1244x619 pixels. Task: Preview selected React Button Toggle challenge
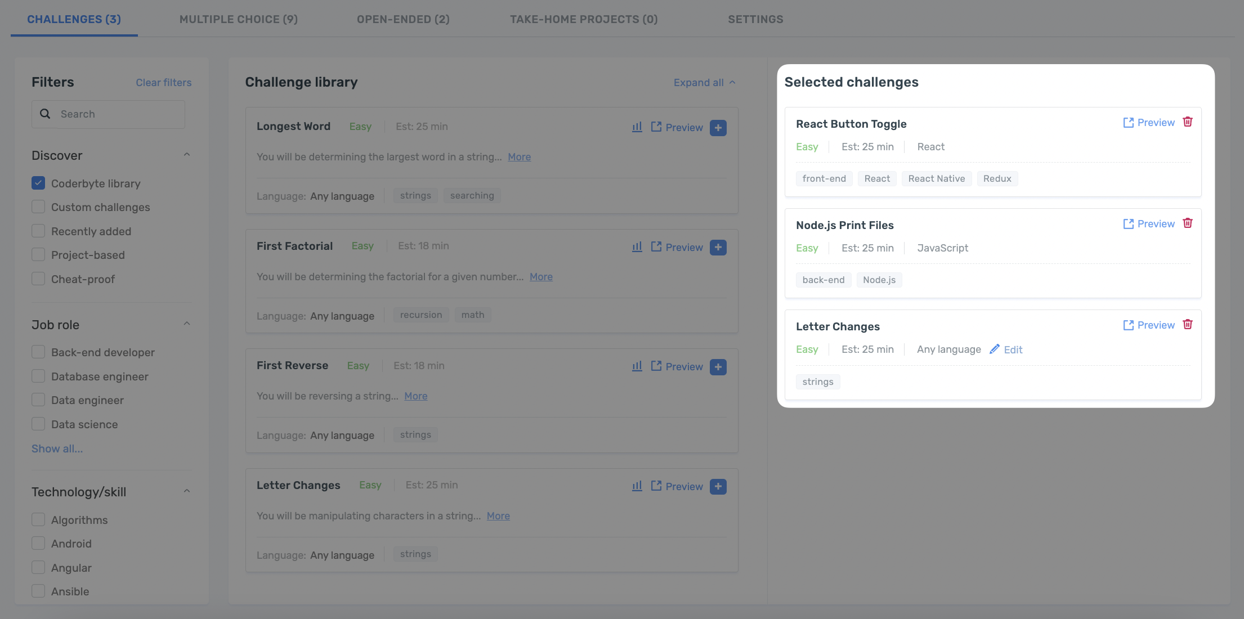click(1149, 122)
